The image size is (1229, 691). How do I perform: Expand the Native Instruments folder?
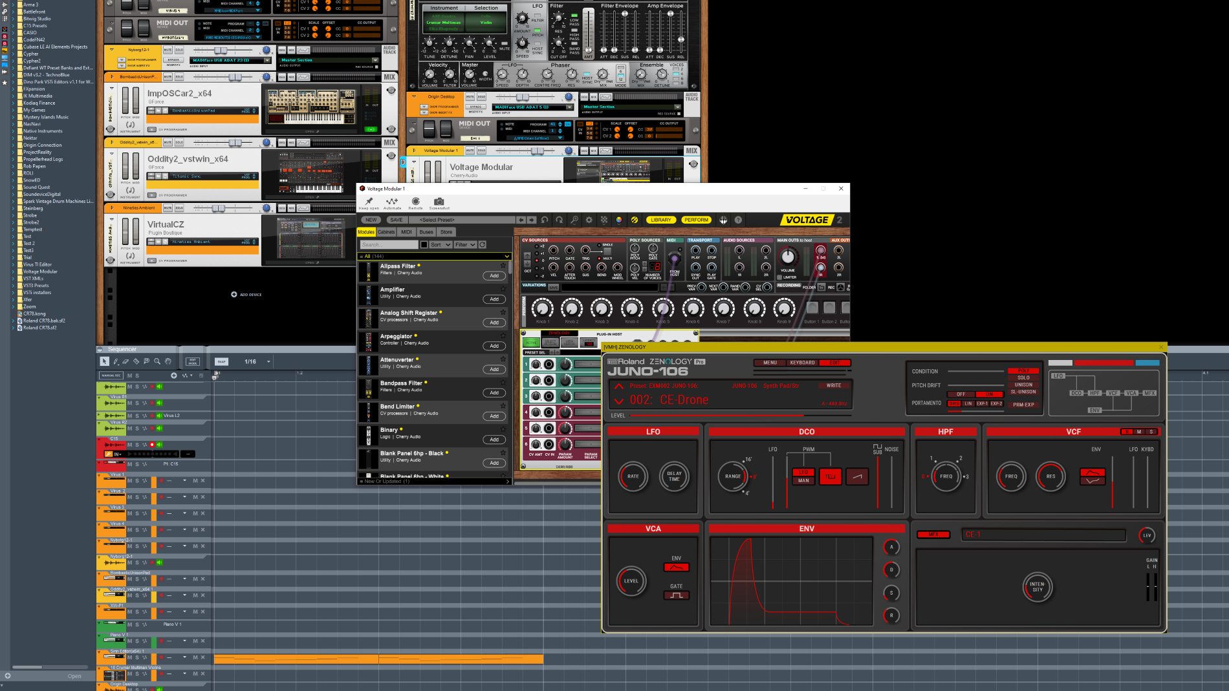13,131
